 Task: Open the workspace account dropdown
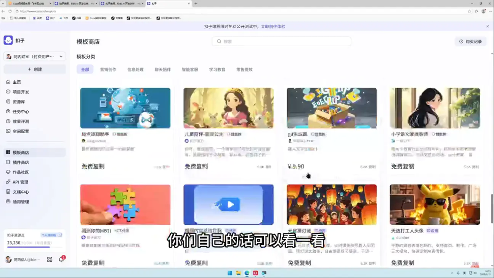tap(34, 56)
